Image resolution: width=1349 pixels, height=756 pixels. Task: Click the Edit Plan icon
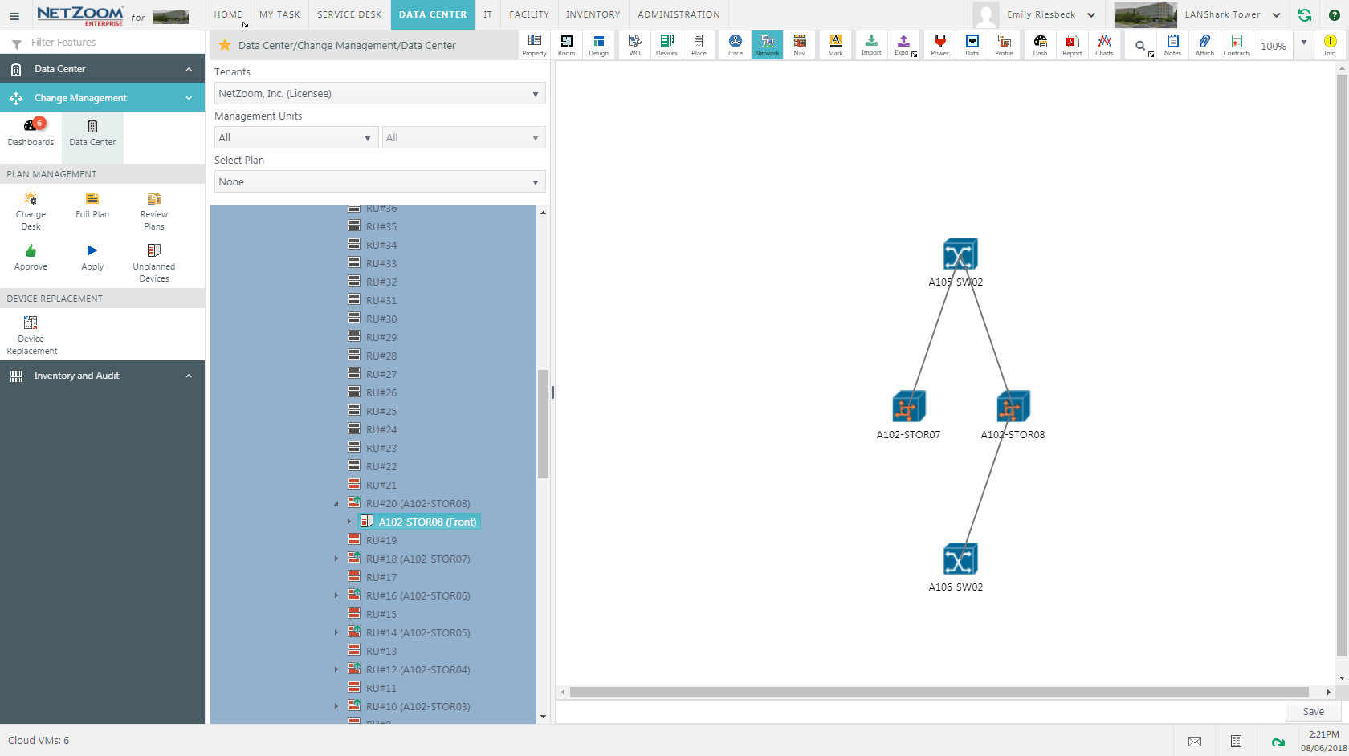coord(92,205)
